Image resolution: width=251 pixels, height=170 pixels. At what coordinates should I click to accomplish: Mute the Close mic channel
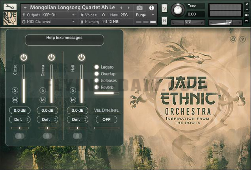pyautogui.click(x=15, y=100)
